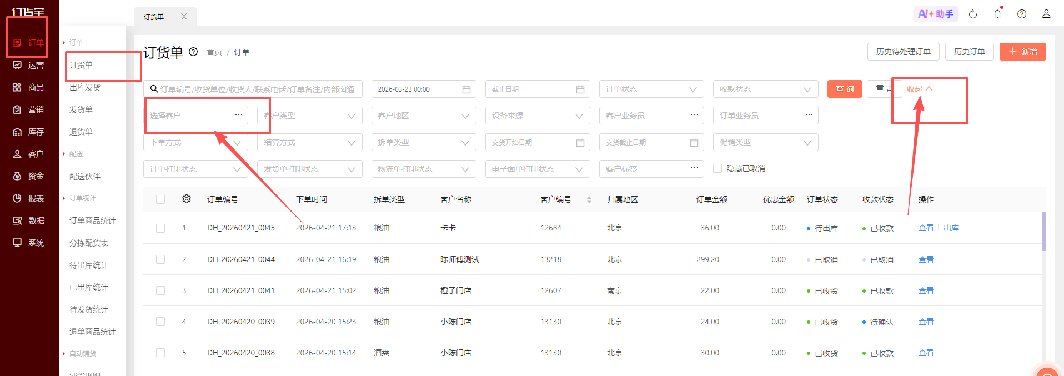Open 发货单 in the submenu

tap(81, 109)
